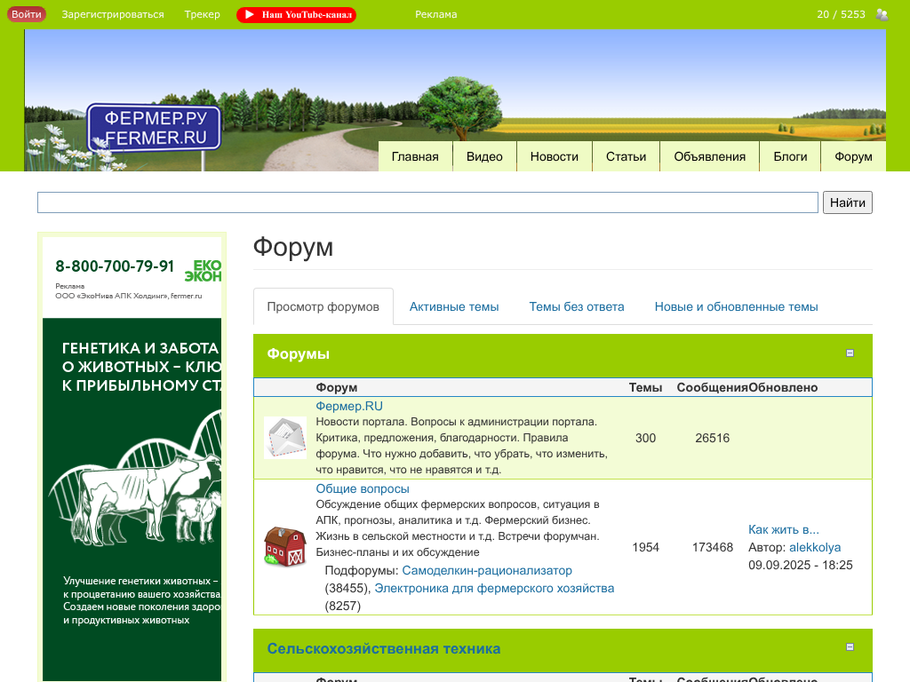Go to Объявления in the main menu
Viewport: 910px width, 682px height.
(709, 156)
